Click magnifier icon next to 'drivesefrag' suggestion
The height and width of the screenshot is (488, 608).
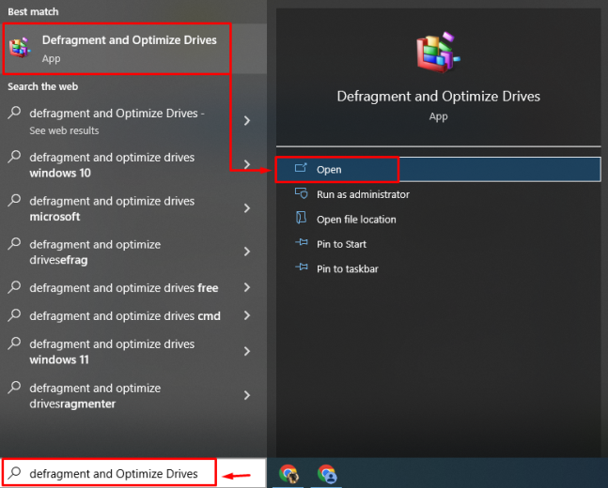tap(14, 243)
